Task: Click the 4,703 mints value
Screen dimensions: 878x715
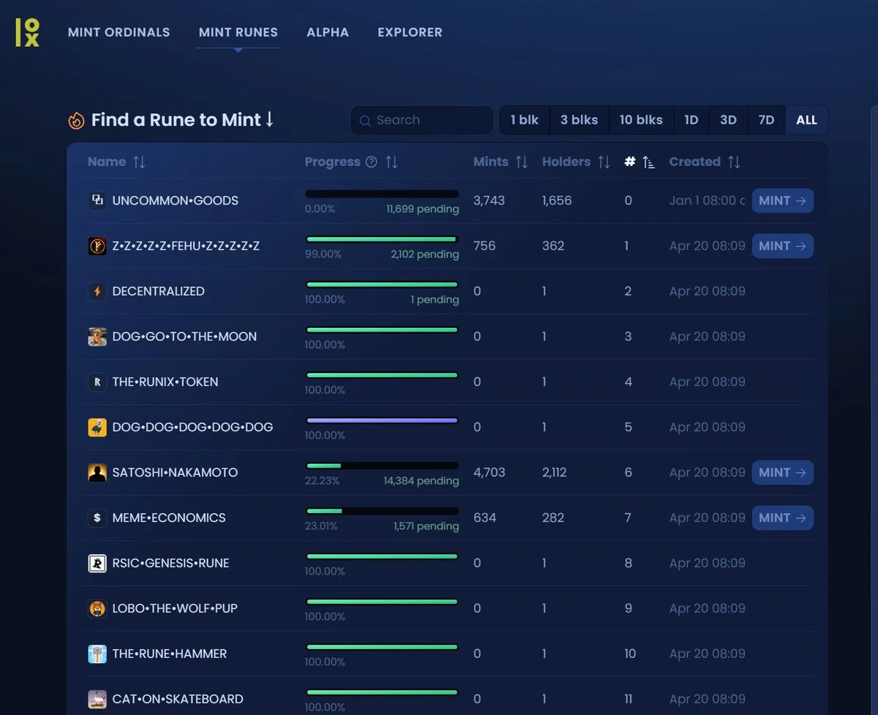Action: [489, 473]
